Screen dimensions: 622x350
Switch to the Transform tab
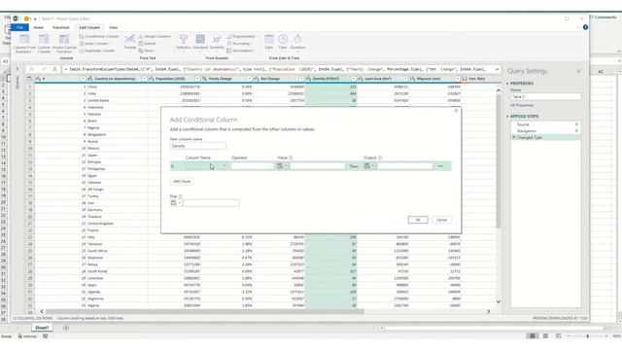point(60,27)
